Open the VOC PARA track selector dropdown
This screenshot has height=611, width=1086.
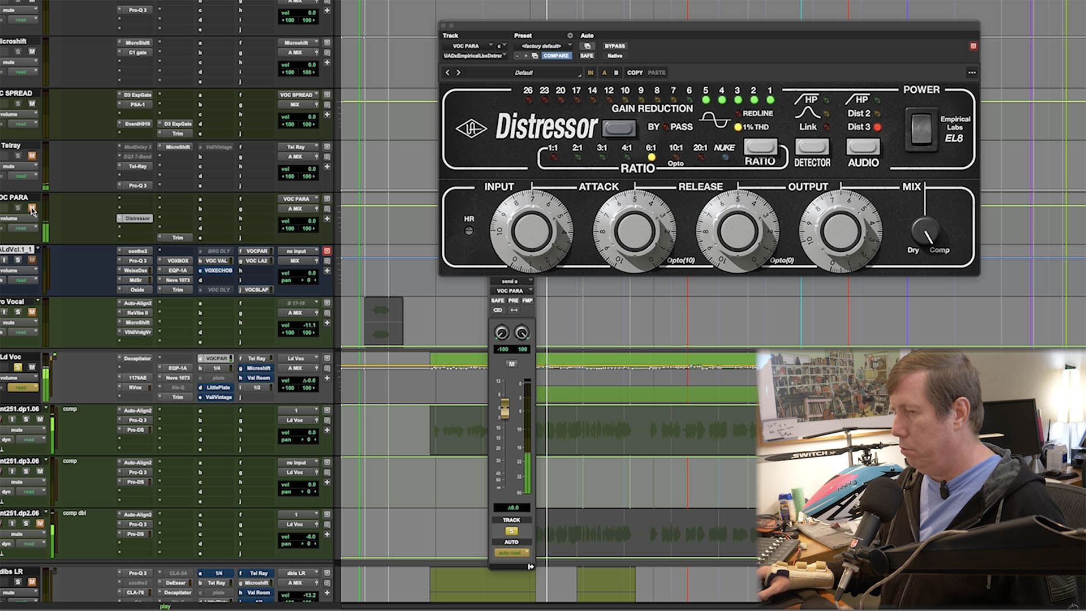pos(469,46)
